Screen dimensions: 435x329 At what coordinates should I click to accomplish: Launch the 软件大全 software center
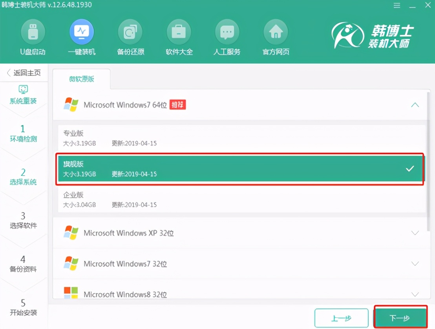[179, 36]
